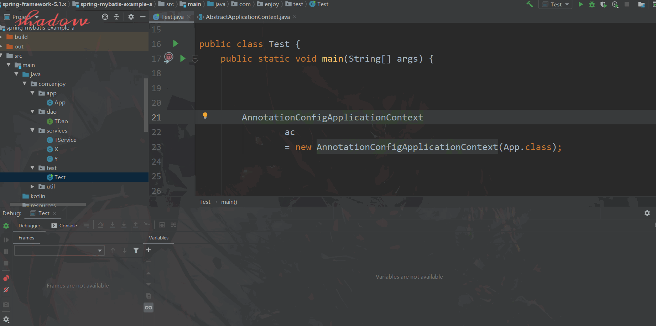Collapse the java source folder
The height and width of the screenshot is (326, 656).
tap(16, 74)
